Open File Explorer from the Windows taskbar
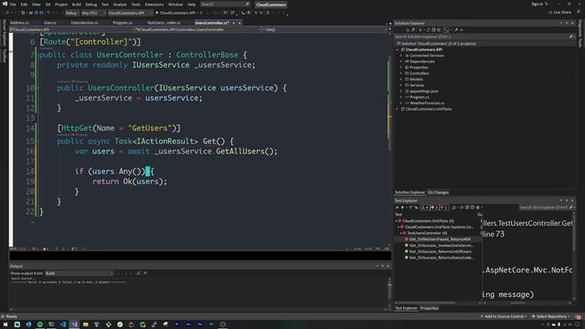585x329 pixels. click(x=85, y=324)
